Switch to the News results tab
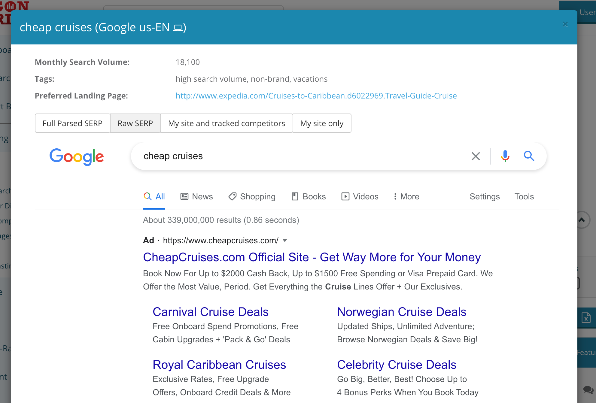This screenshot has width=596, height=403. [x=196, y=197]
